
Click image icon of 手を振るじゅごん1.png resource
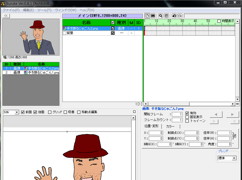click(x=26, y=72)
